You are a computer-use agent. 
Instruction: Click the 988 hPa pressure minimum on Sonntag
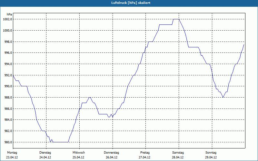tap(223, 97)
